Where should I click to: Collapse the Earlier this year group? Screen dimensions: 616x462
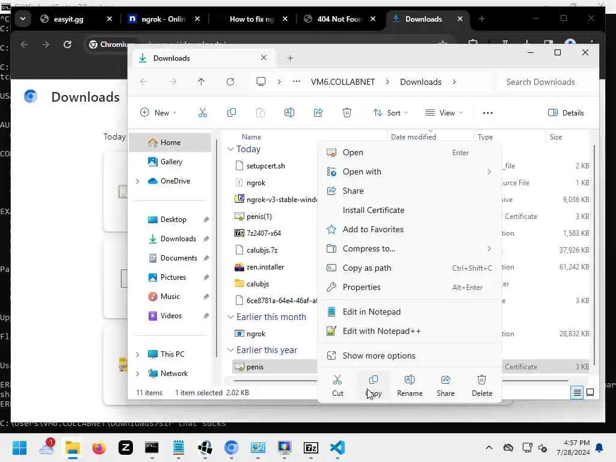click(230, 350)
